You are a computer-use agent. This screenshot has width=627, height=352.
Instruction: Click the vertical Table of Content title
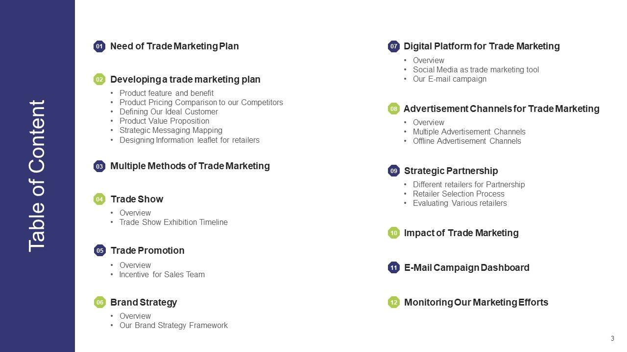[37, 176]
